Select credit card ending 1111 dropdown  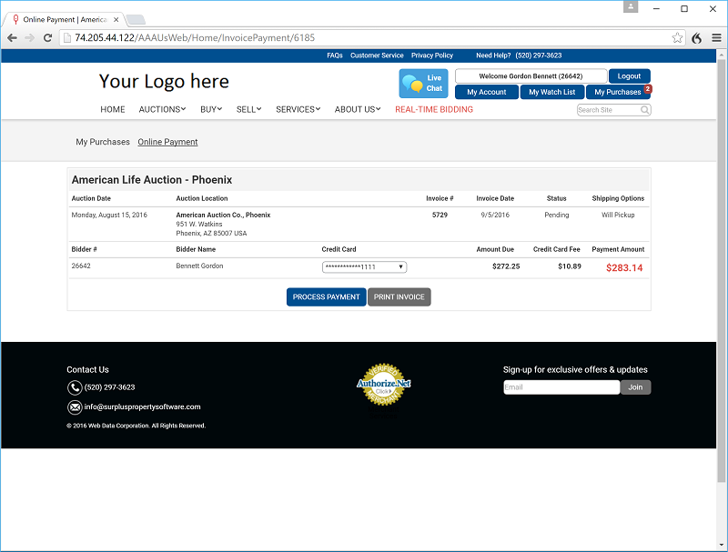tap(365, 266)
